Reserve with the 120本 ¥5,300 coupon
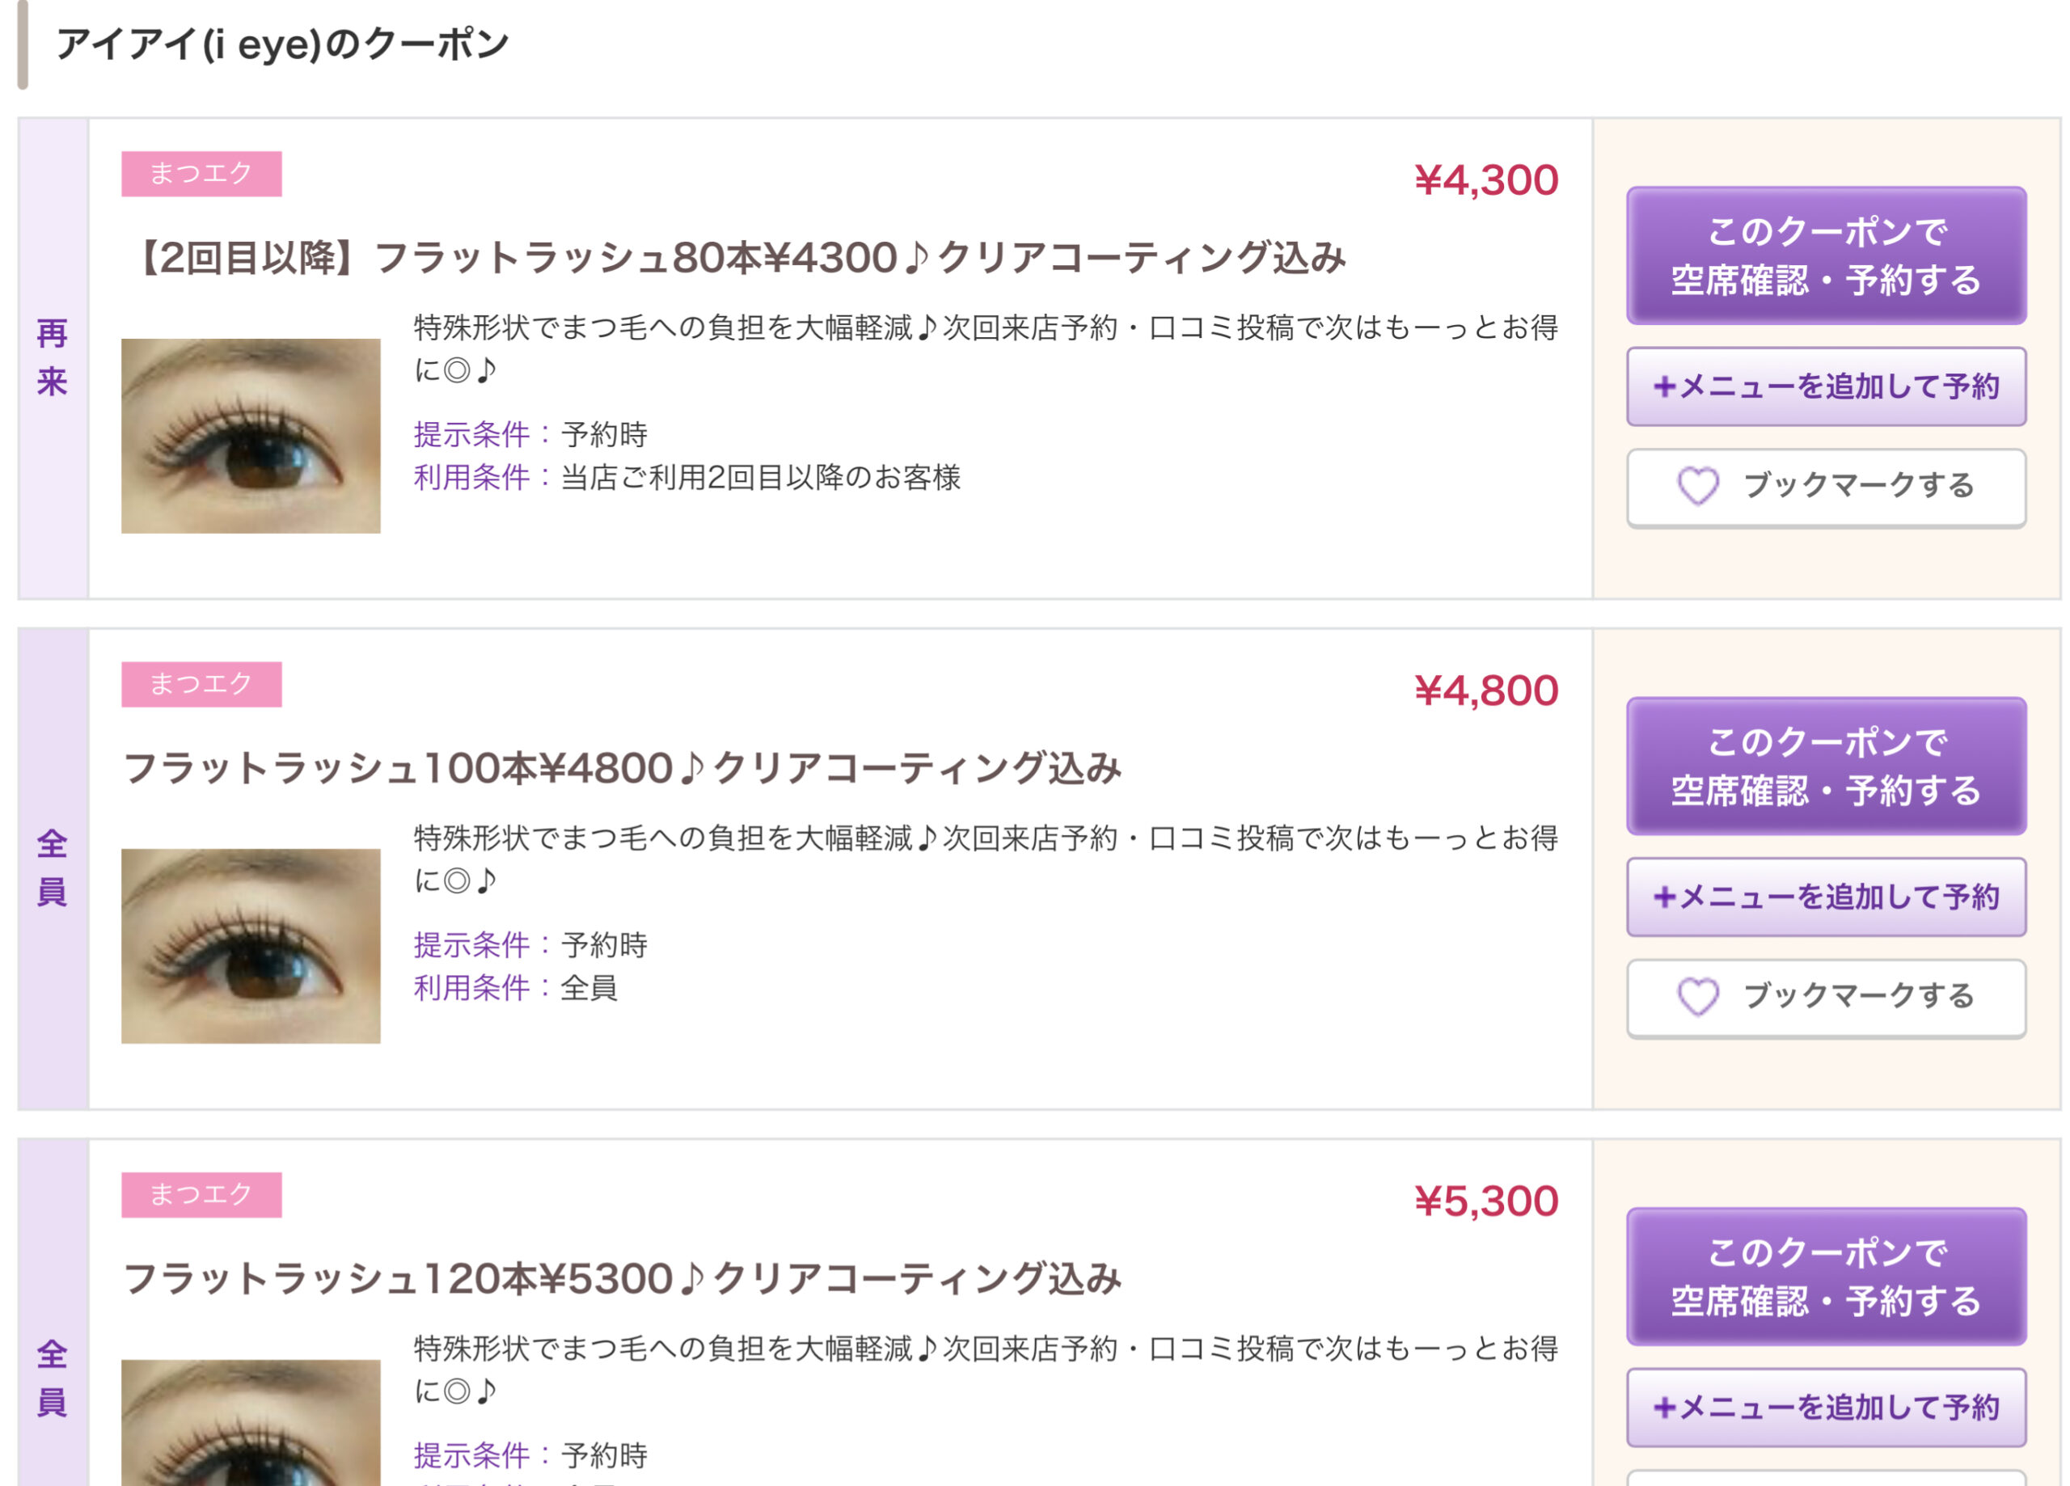 1825,1276
